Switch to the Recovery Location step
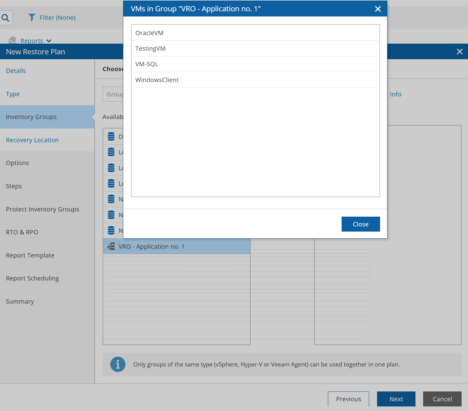This screenshot has height=411, width=468. pos(32,140)
